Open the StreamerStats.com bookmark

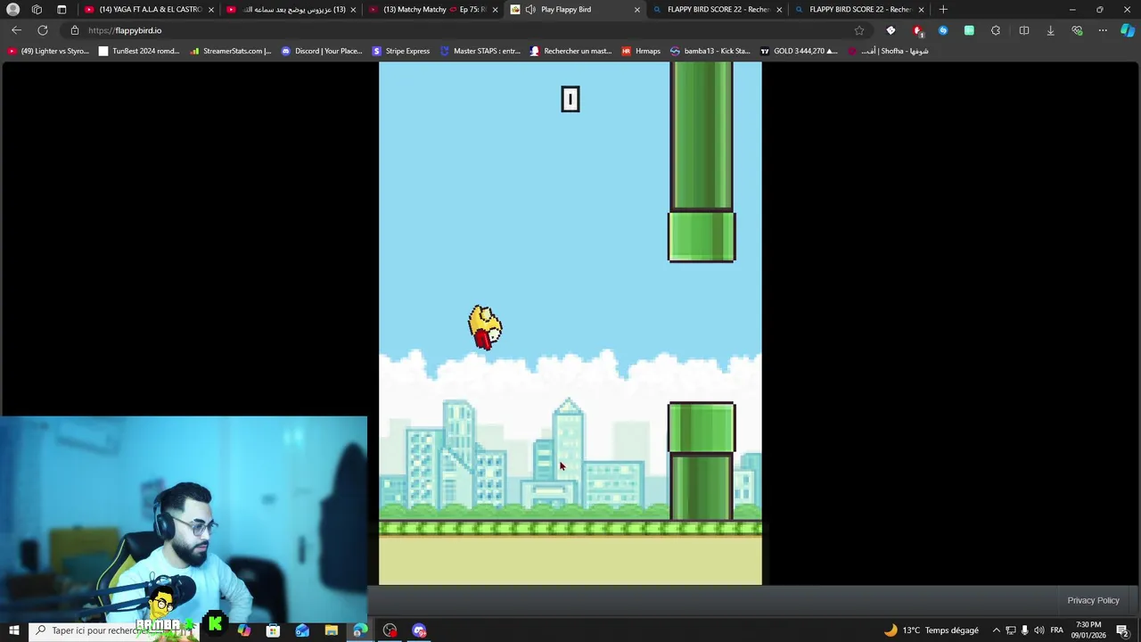pos(230,51)
